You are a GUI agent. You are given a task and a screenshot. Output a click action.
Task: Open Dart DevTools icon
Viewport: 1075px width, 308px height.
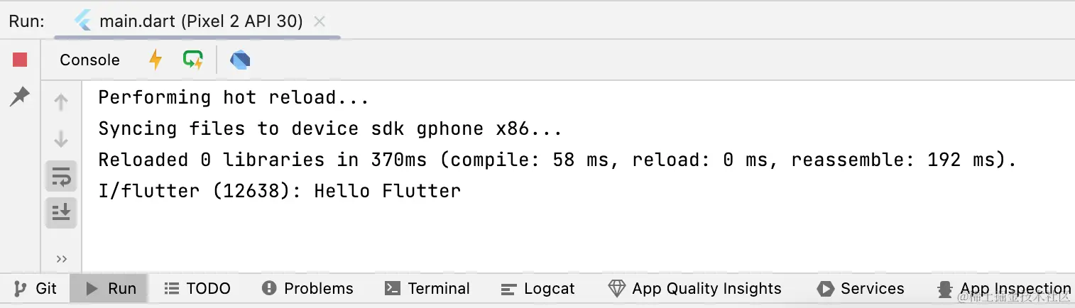coord(240,60)
